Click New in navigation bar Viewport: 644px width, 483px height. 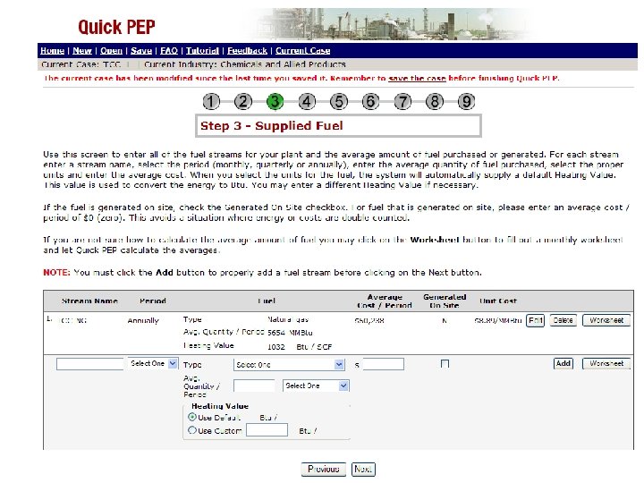point(82,50)
